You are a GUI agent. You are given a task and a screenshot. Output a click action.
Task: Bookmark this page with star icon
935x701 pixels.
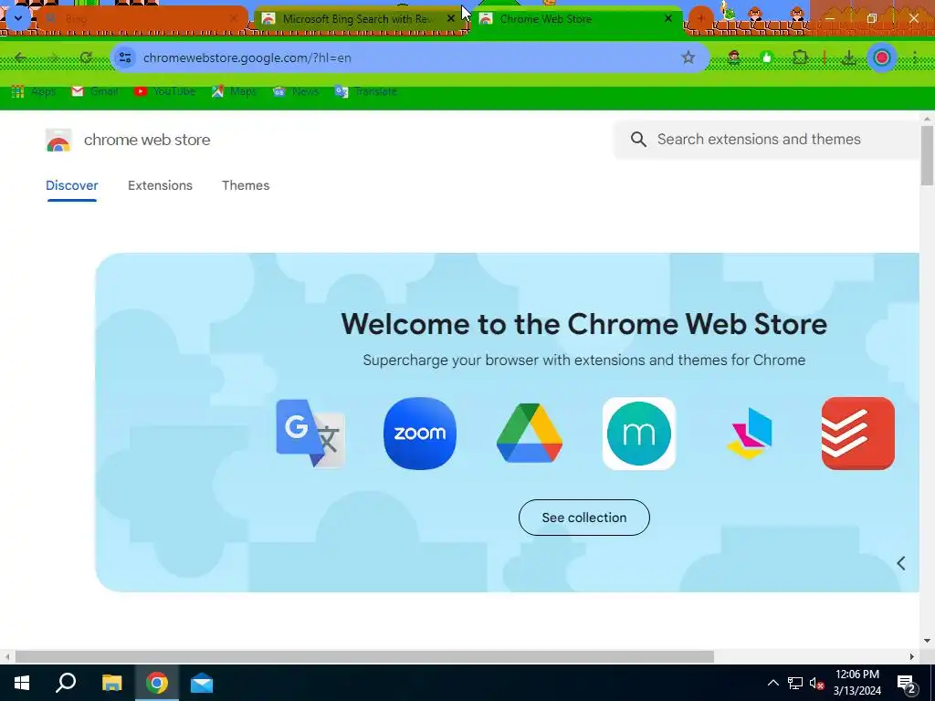688,58
